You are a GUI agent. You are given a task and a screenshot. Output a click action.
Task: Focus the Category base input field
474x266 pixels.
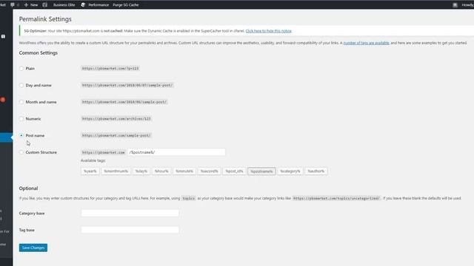coord(130,214)
